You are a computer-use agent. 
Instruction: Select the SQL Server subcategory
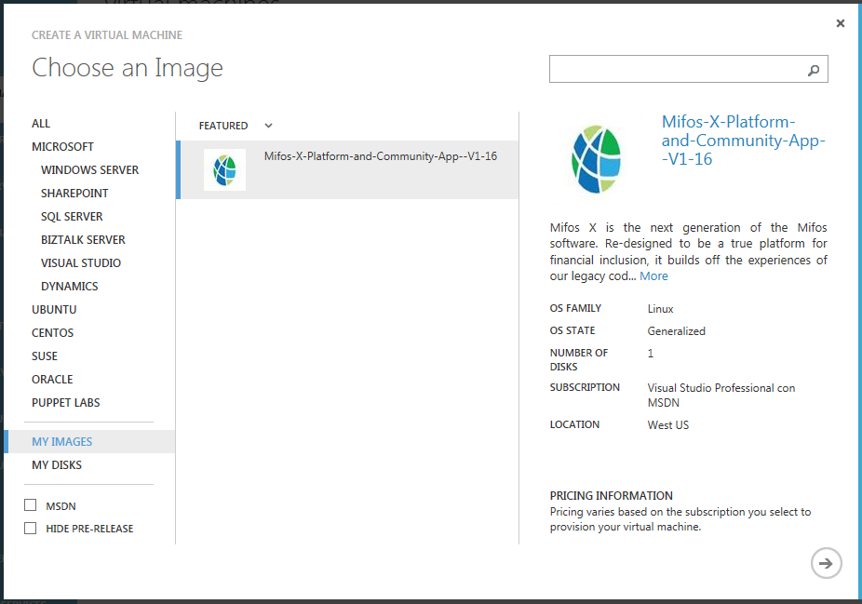pos(72,217)
